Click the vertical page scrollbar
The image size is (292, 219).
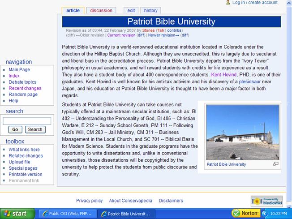tap(289, 104)
